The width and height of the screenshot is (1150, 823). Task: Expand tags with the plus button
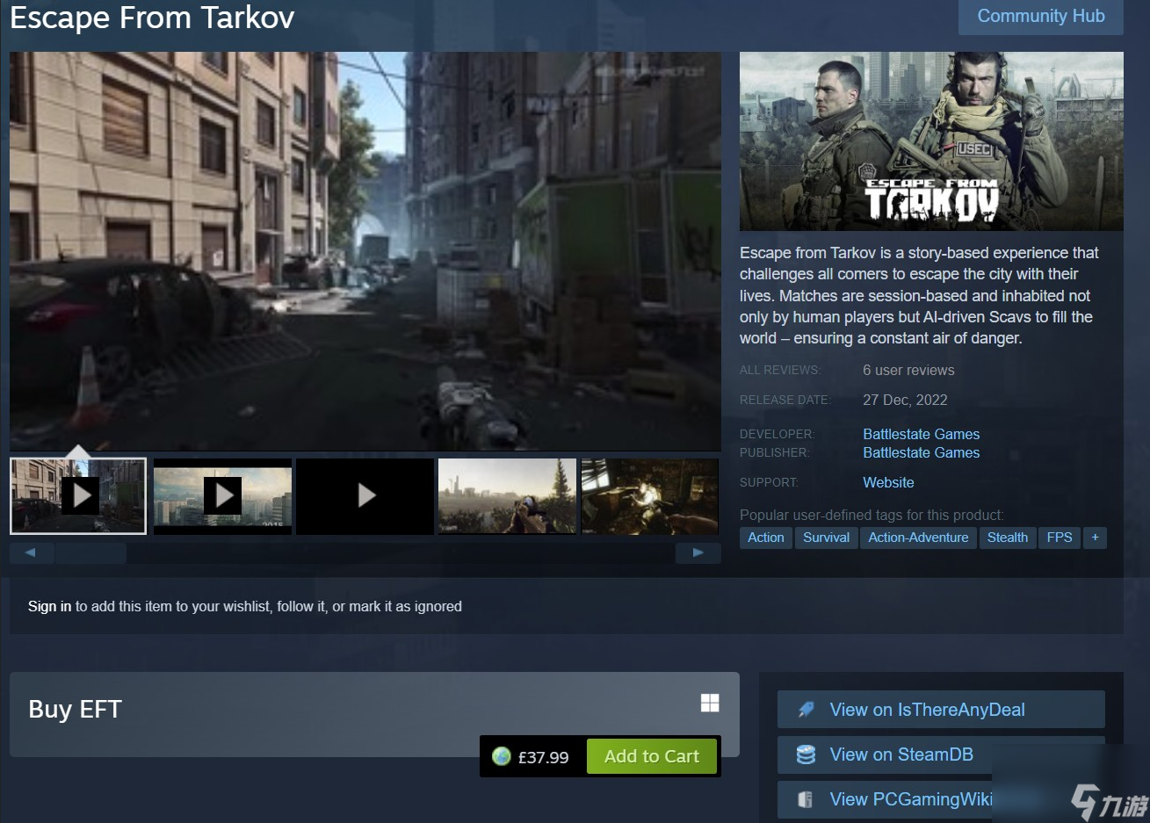tap(1095, 538)
